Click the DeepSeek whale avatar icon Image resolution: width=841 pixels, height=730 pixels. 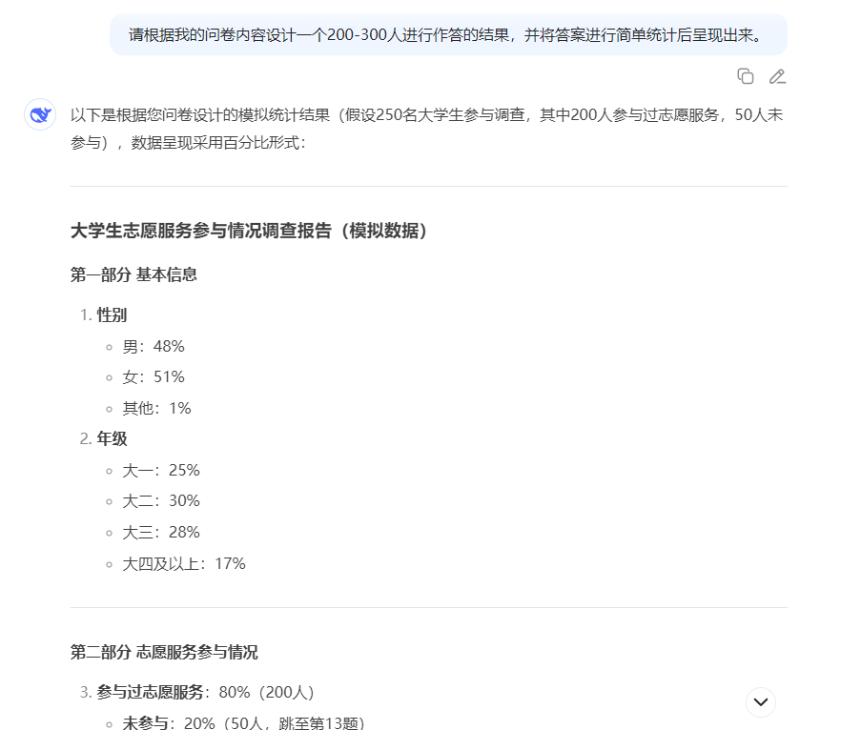pyautogui.click(x=40, y=114)
